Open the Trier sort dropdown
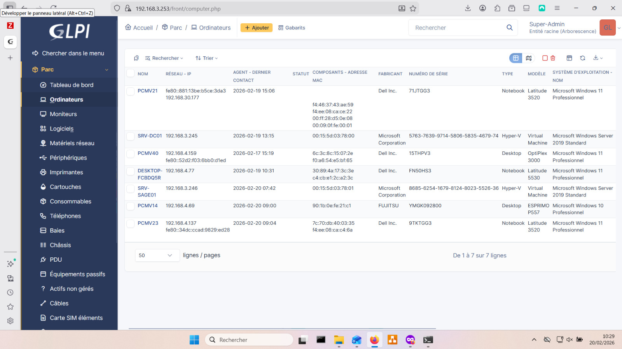The image size is (622, 349). coord(206,58)
